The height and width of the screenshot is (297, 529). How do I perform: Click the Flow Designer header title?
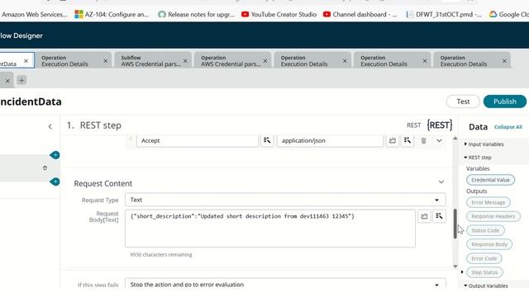[21, 35]
